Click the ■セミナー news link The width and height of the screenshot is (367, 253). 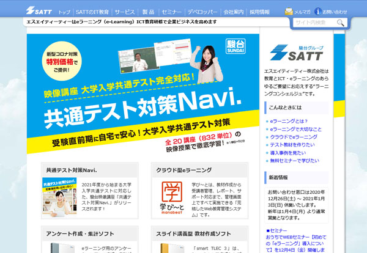276,230
